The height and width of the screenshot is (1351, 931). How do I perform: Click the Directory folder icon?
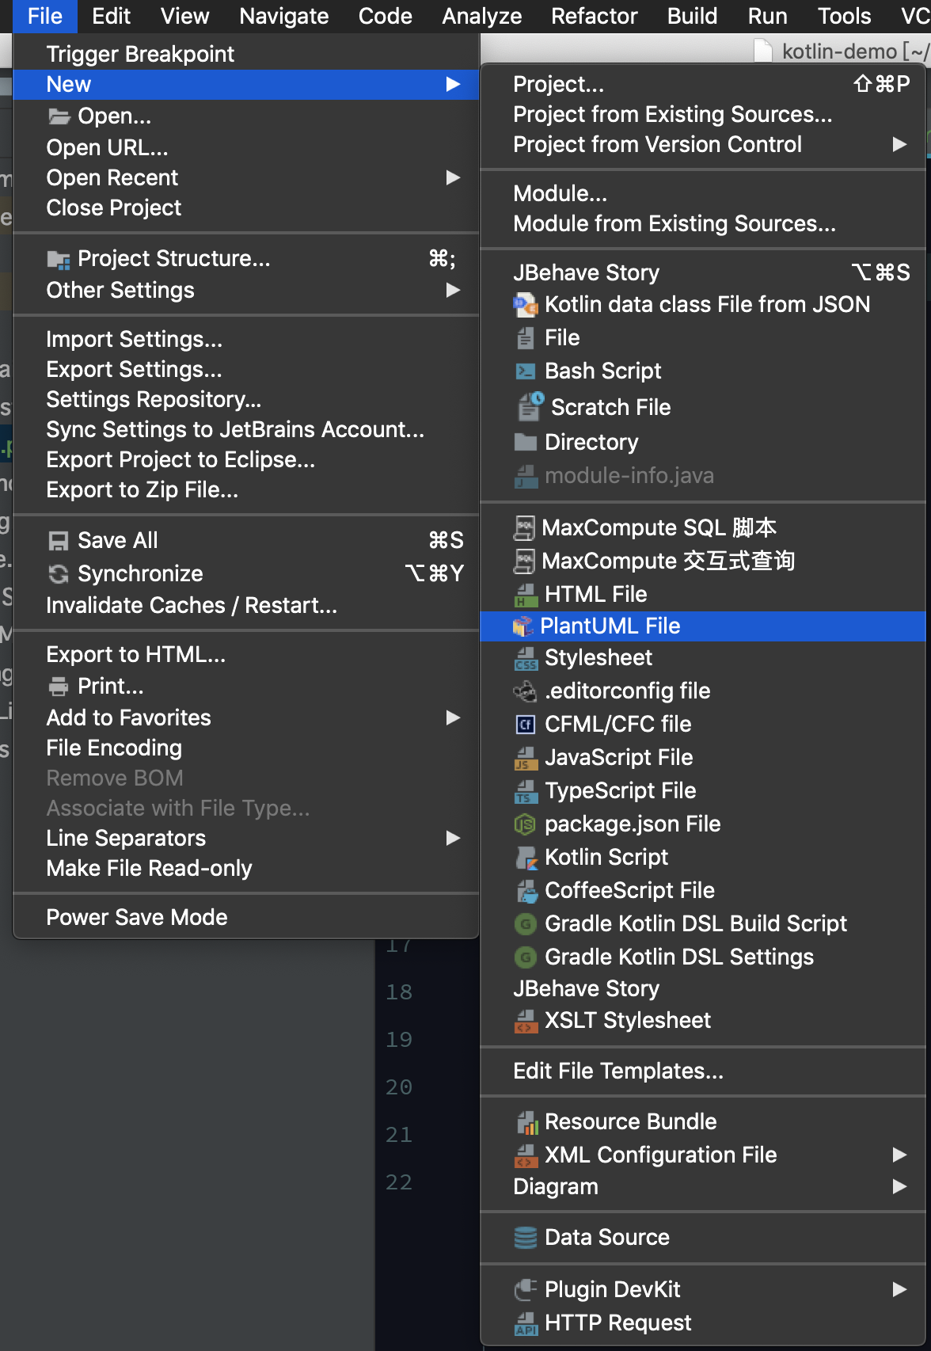[x=525, y=442]
